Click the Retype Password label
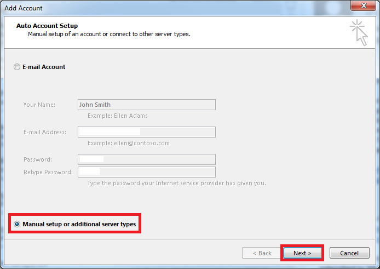 coord(48,172)
